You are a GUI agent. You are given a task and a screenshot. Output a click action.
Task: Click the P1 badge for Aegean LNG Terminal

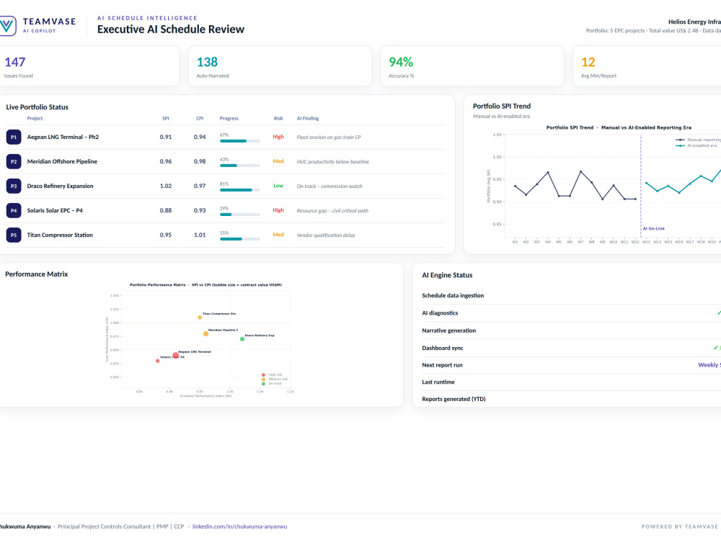coord(14,137)
